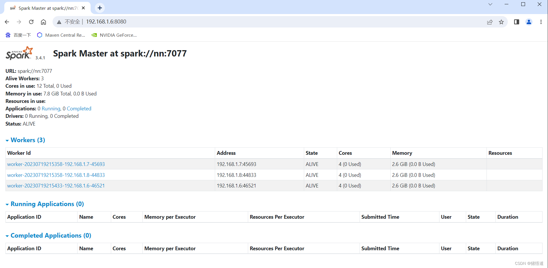Open the 百度一下 bookmark
Image resolution: width=548 pixels, height=268 pixels.
18,35
